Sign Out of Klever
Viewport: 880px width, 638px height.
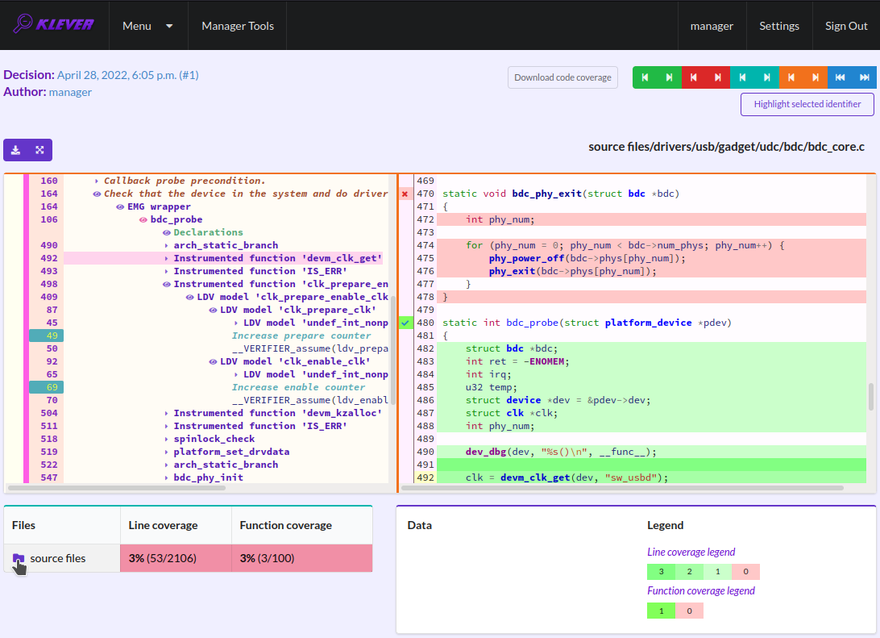coord(846,26)
